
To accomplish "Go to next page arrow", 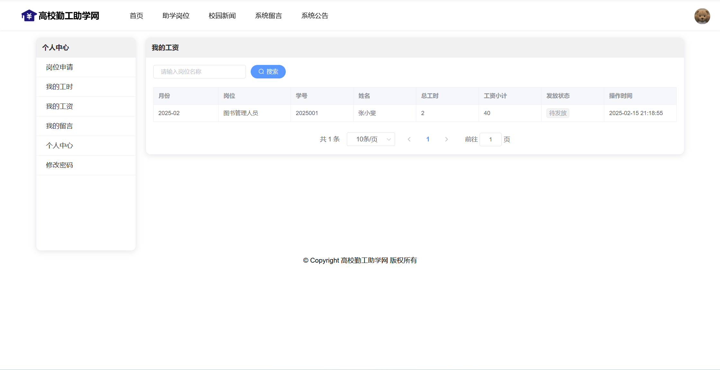I will [x=446, y=139].
